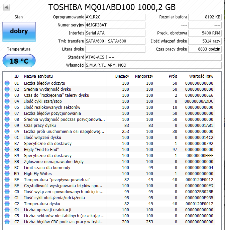
Task: Select row 'Błędy "End-to-End"'
Action: coord(109,149)
